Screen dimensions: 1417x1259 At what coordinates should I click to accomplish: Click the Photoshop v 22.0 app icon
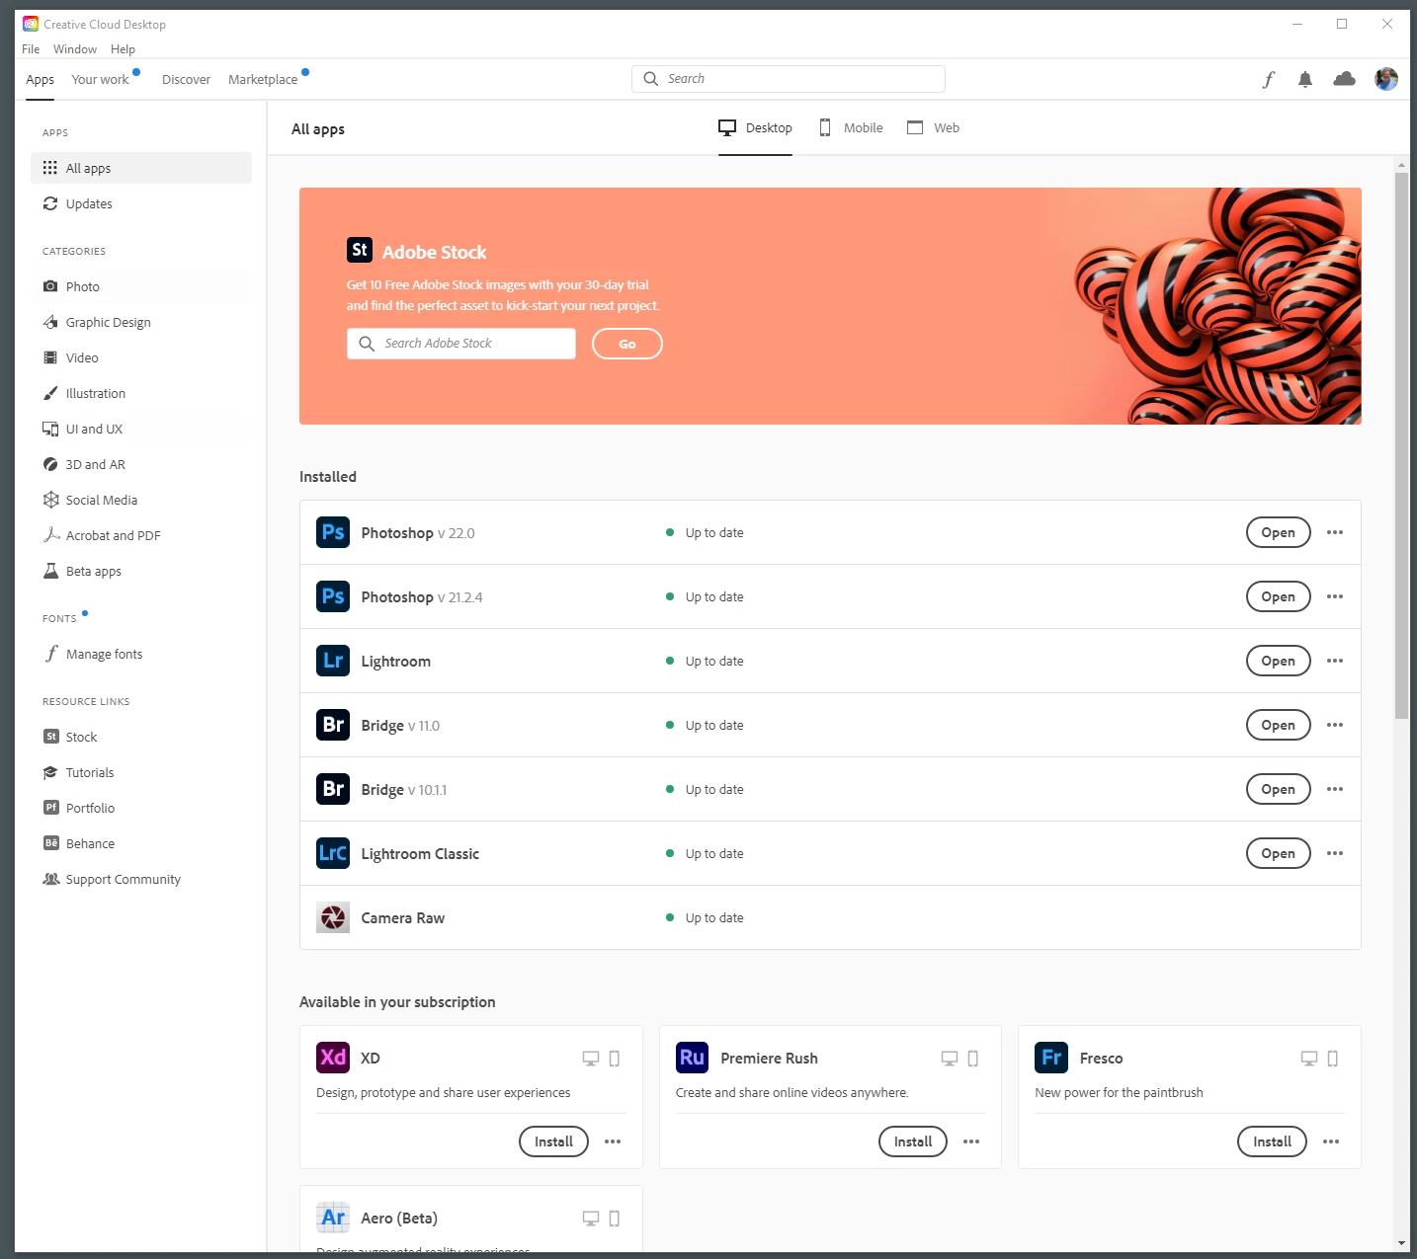[x=333, y=532]
